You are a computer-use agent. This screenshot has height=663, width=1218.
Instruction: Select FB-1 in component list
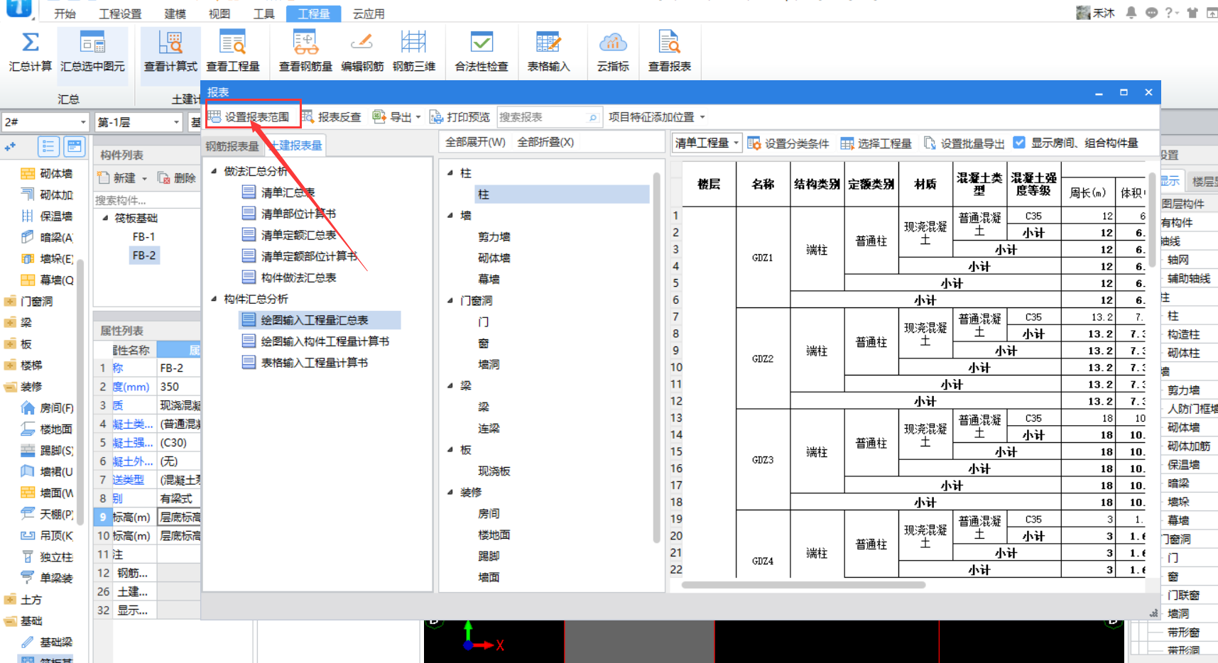pos(143,237)
